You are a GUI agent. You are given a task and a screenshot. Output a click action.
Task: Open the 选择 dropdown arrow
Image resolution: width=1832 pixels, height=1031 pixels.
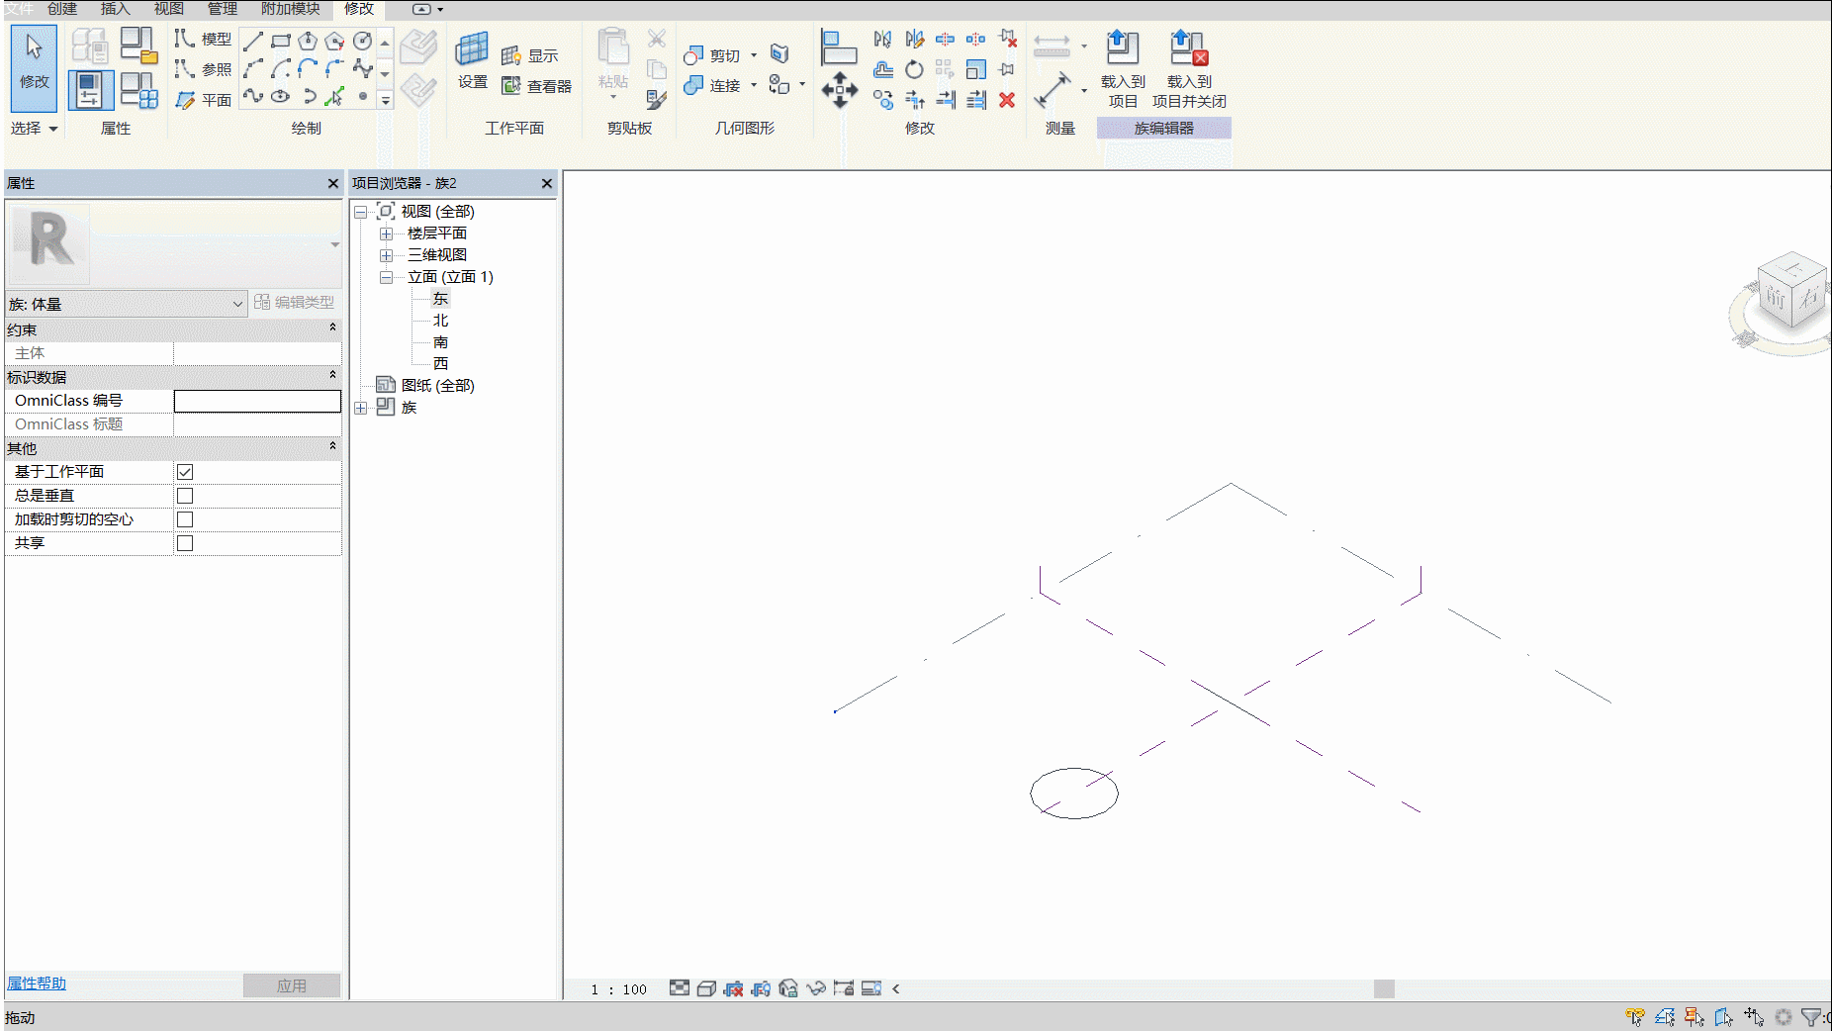(53, 129)
